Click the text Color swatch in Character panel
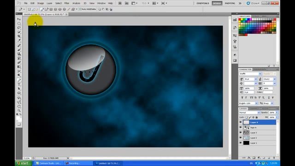The image size is (295, 166). pyautogui.click(x=268, y=92)
